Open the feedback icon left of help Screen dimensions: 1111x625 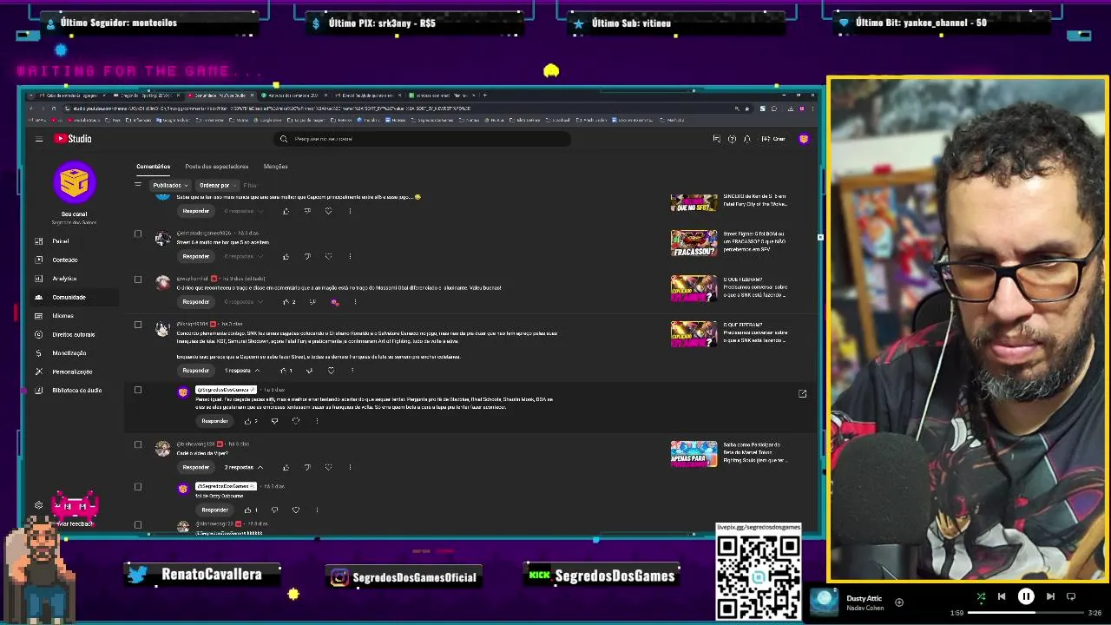pos(716,139)
